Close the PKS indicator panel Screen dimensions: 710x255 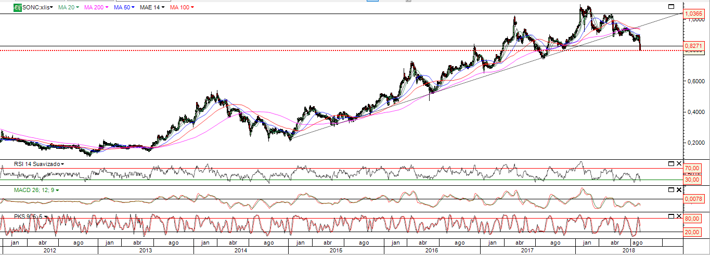(x=678, y=215)
